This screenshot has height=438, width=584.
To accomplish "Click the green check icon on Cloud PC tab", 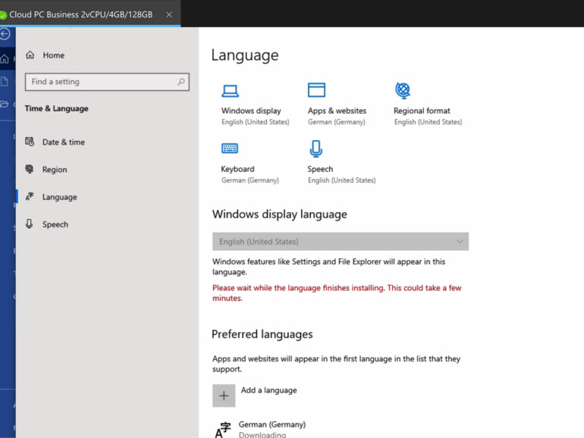I will click(3, 15).
